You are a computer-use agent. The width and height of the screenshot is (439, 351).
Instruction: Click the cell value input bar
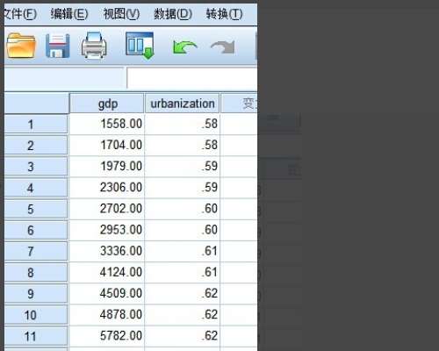(192, 78)
